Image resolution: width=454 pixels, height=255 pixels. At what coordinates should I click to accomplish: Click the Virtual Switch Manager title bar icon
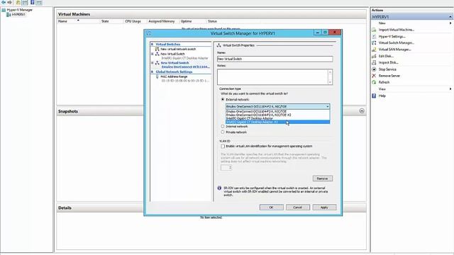pos(148,33)
